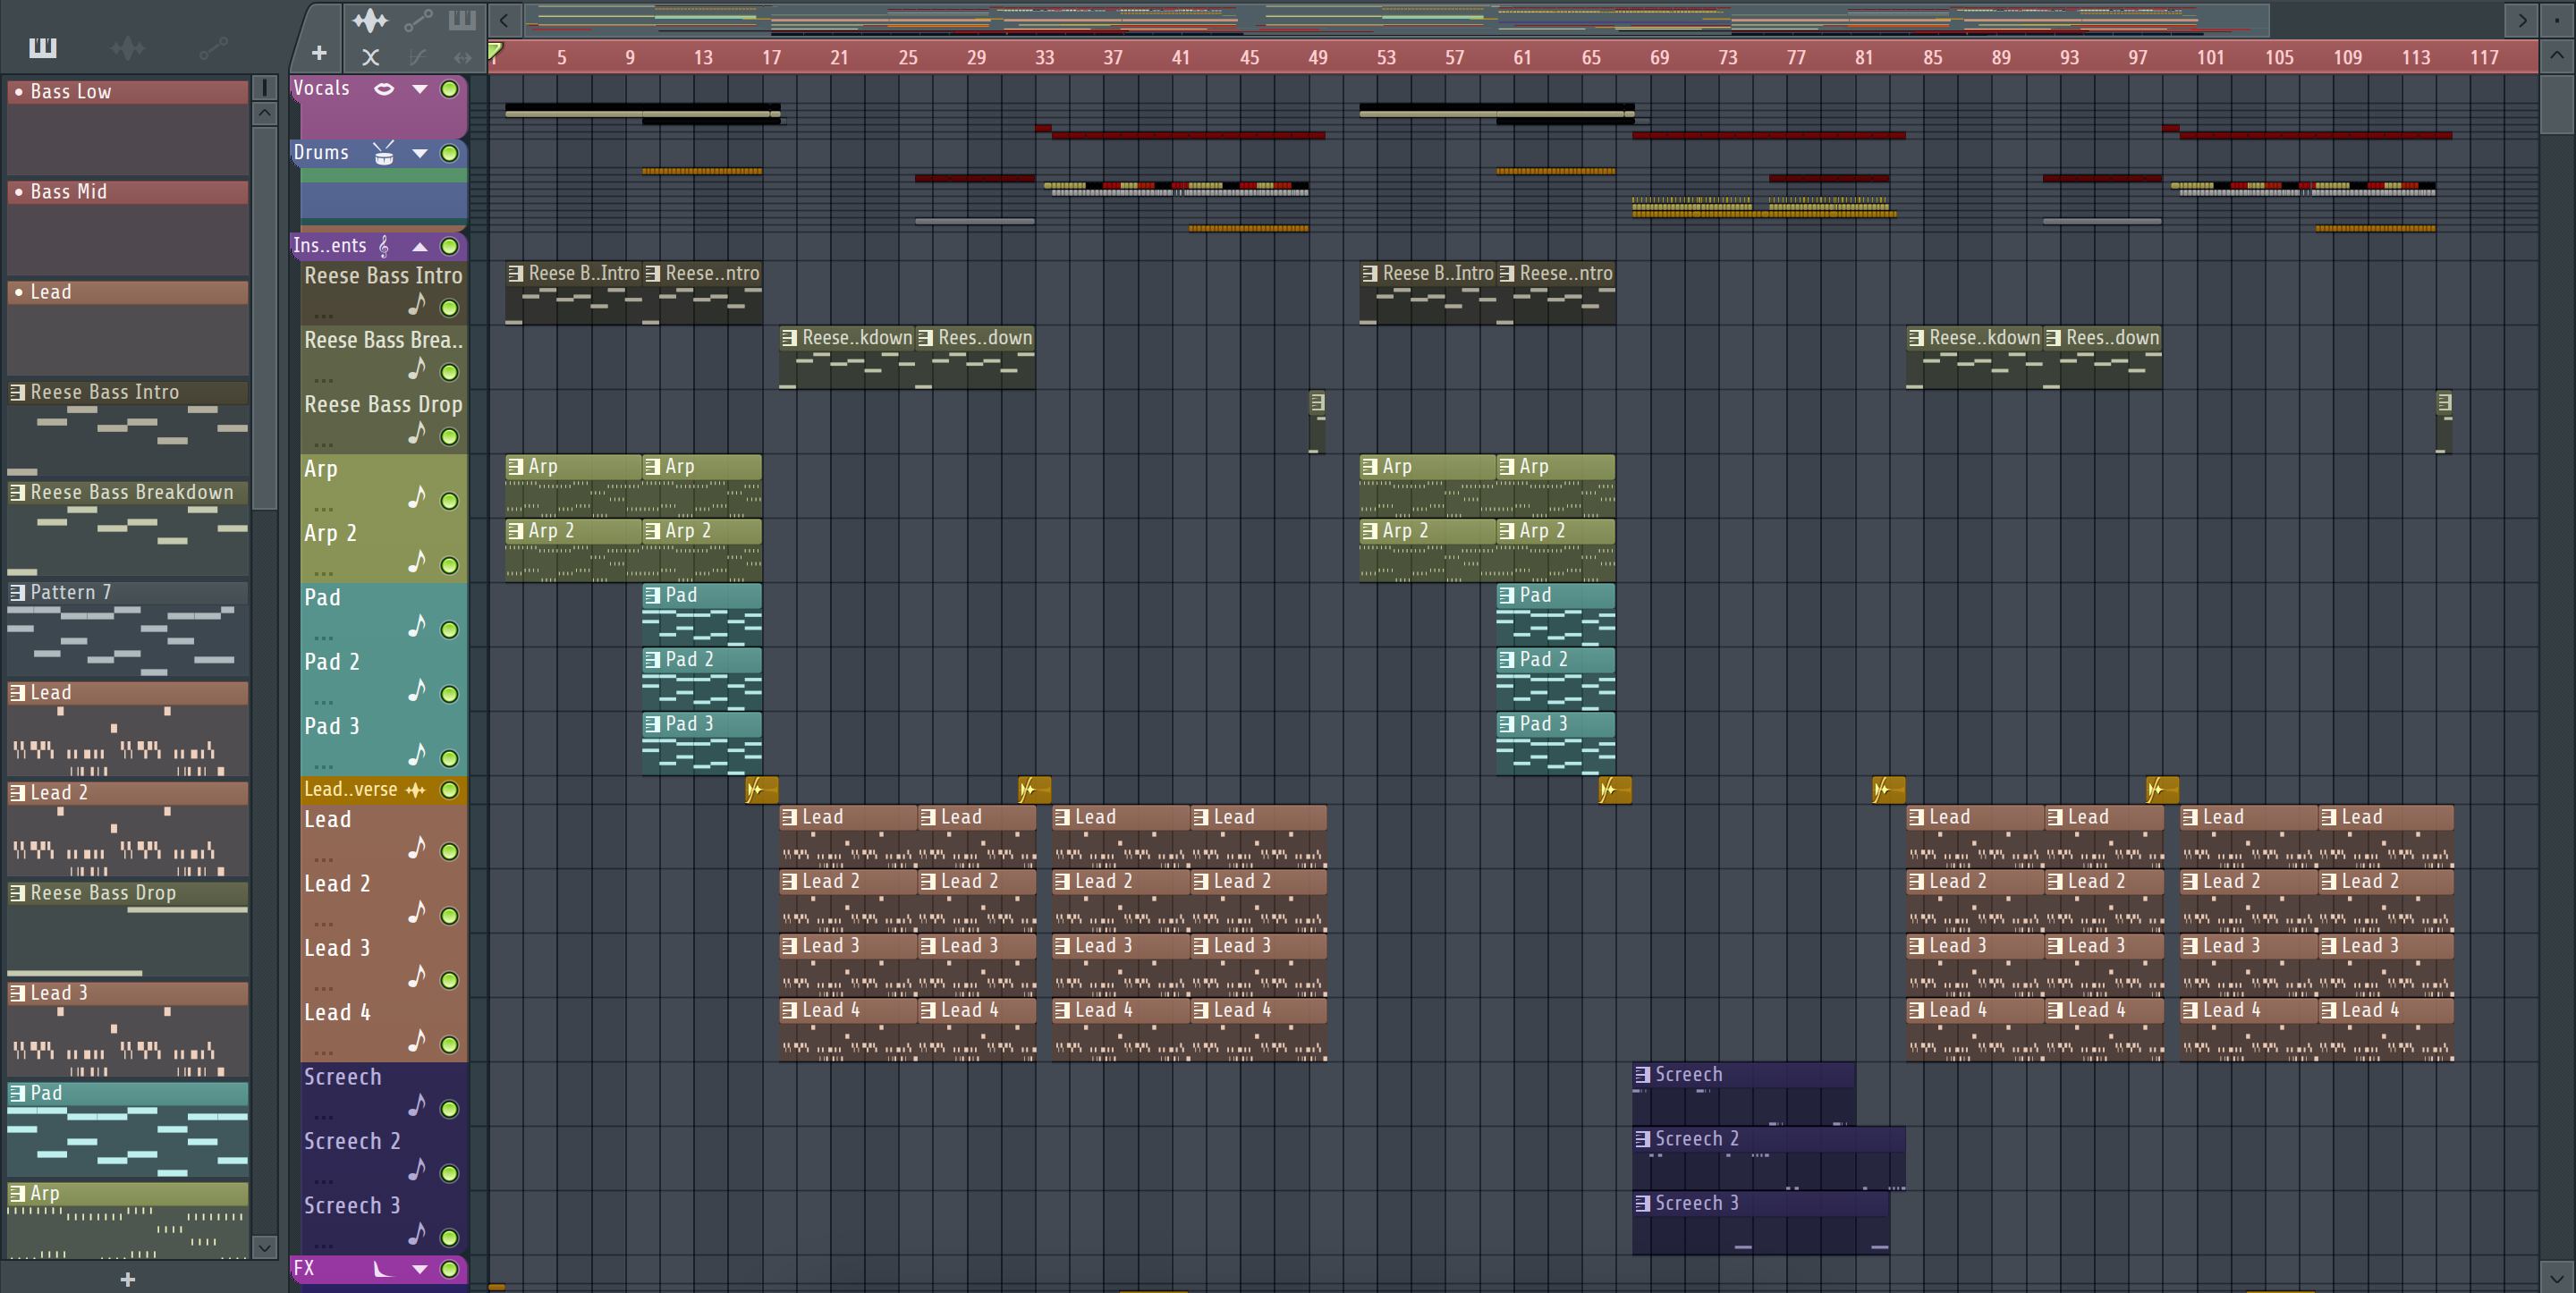Focus pattern clips in the playlist toolbar
Viewport: 2576px width, 1293px height.
click(x=462, y=20)
